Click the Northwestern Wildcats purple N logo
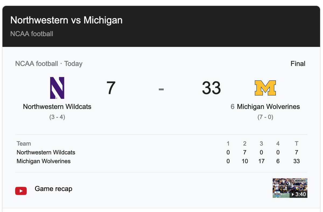 tap(57, 88)
